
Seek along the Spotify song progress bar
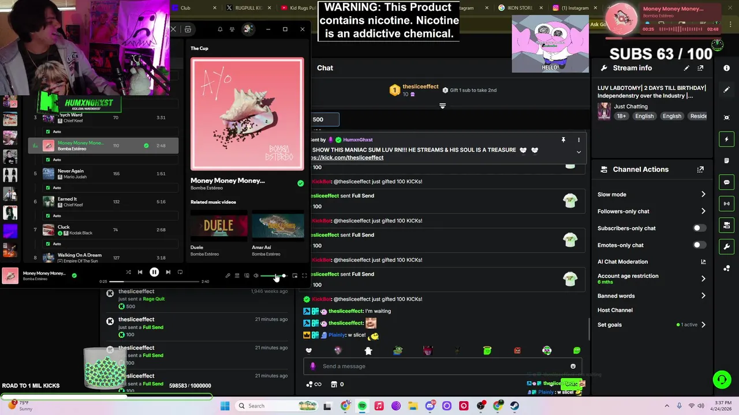tap(154, 281)
